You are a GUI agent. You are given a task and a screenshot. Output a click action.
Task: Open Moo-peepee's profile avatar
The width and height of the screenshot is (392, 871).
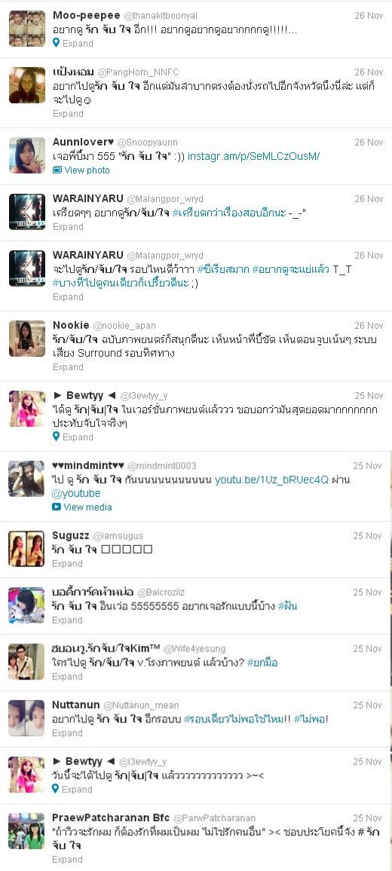coord(27,29)
